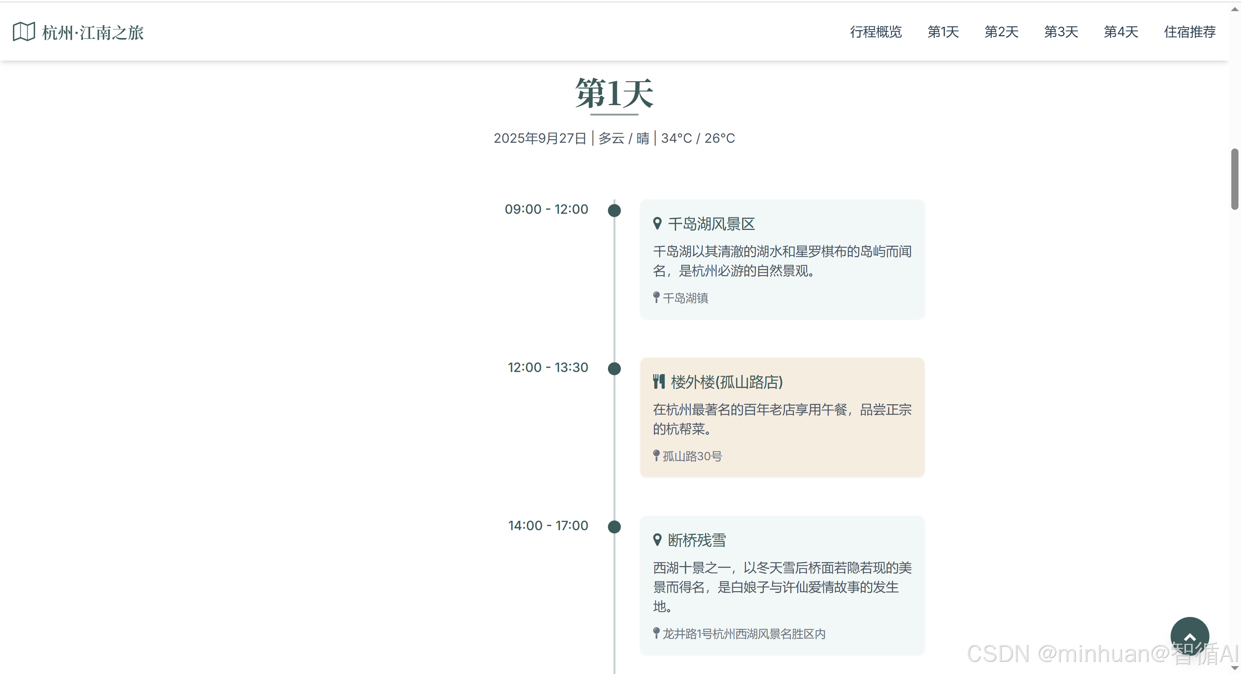Click the 09:00 - 12:00 time label
This screenshot has height=674, width=1241.
[546, 209]
